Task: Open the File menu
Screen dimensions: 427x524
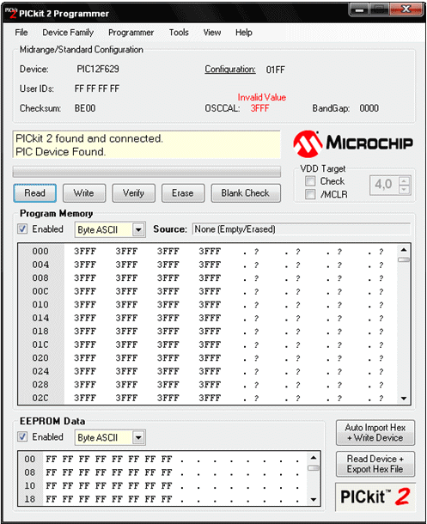Action: 21,33
